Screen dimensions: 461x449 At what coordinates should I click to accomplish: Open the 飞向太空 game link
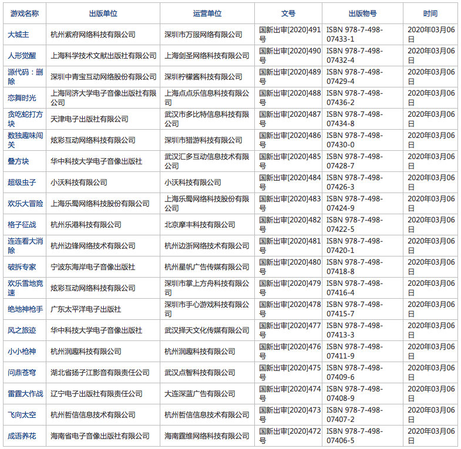(22, 415)
